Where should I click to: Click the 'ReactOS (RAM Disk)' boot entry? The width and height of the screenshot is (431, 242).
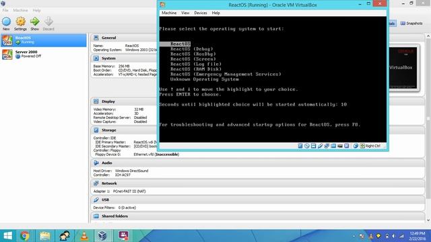coord(196,69)
